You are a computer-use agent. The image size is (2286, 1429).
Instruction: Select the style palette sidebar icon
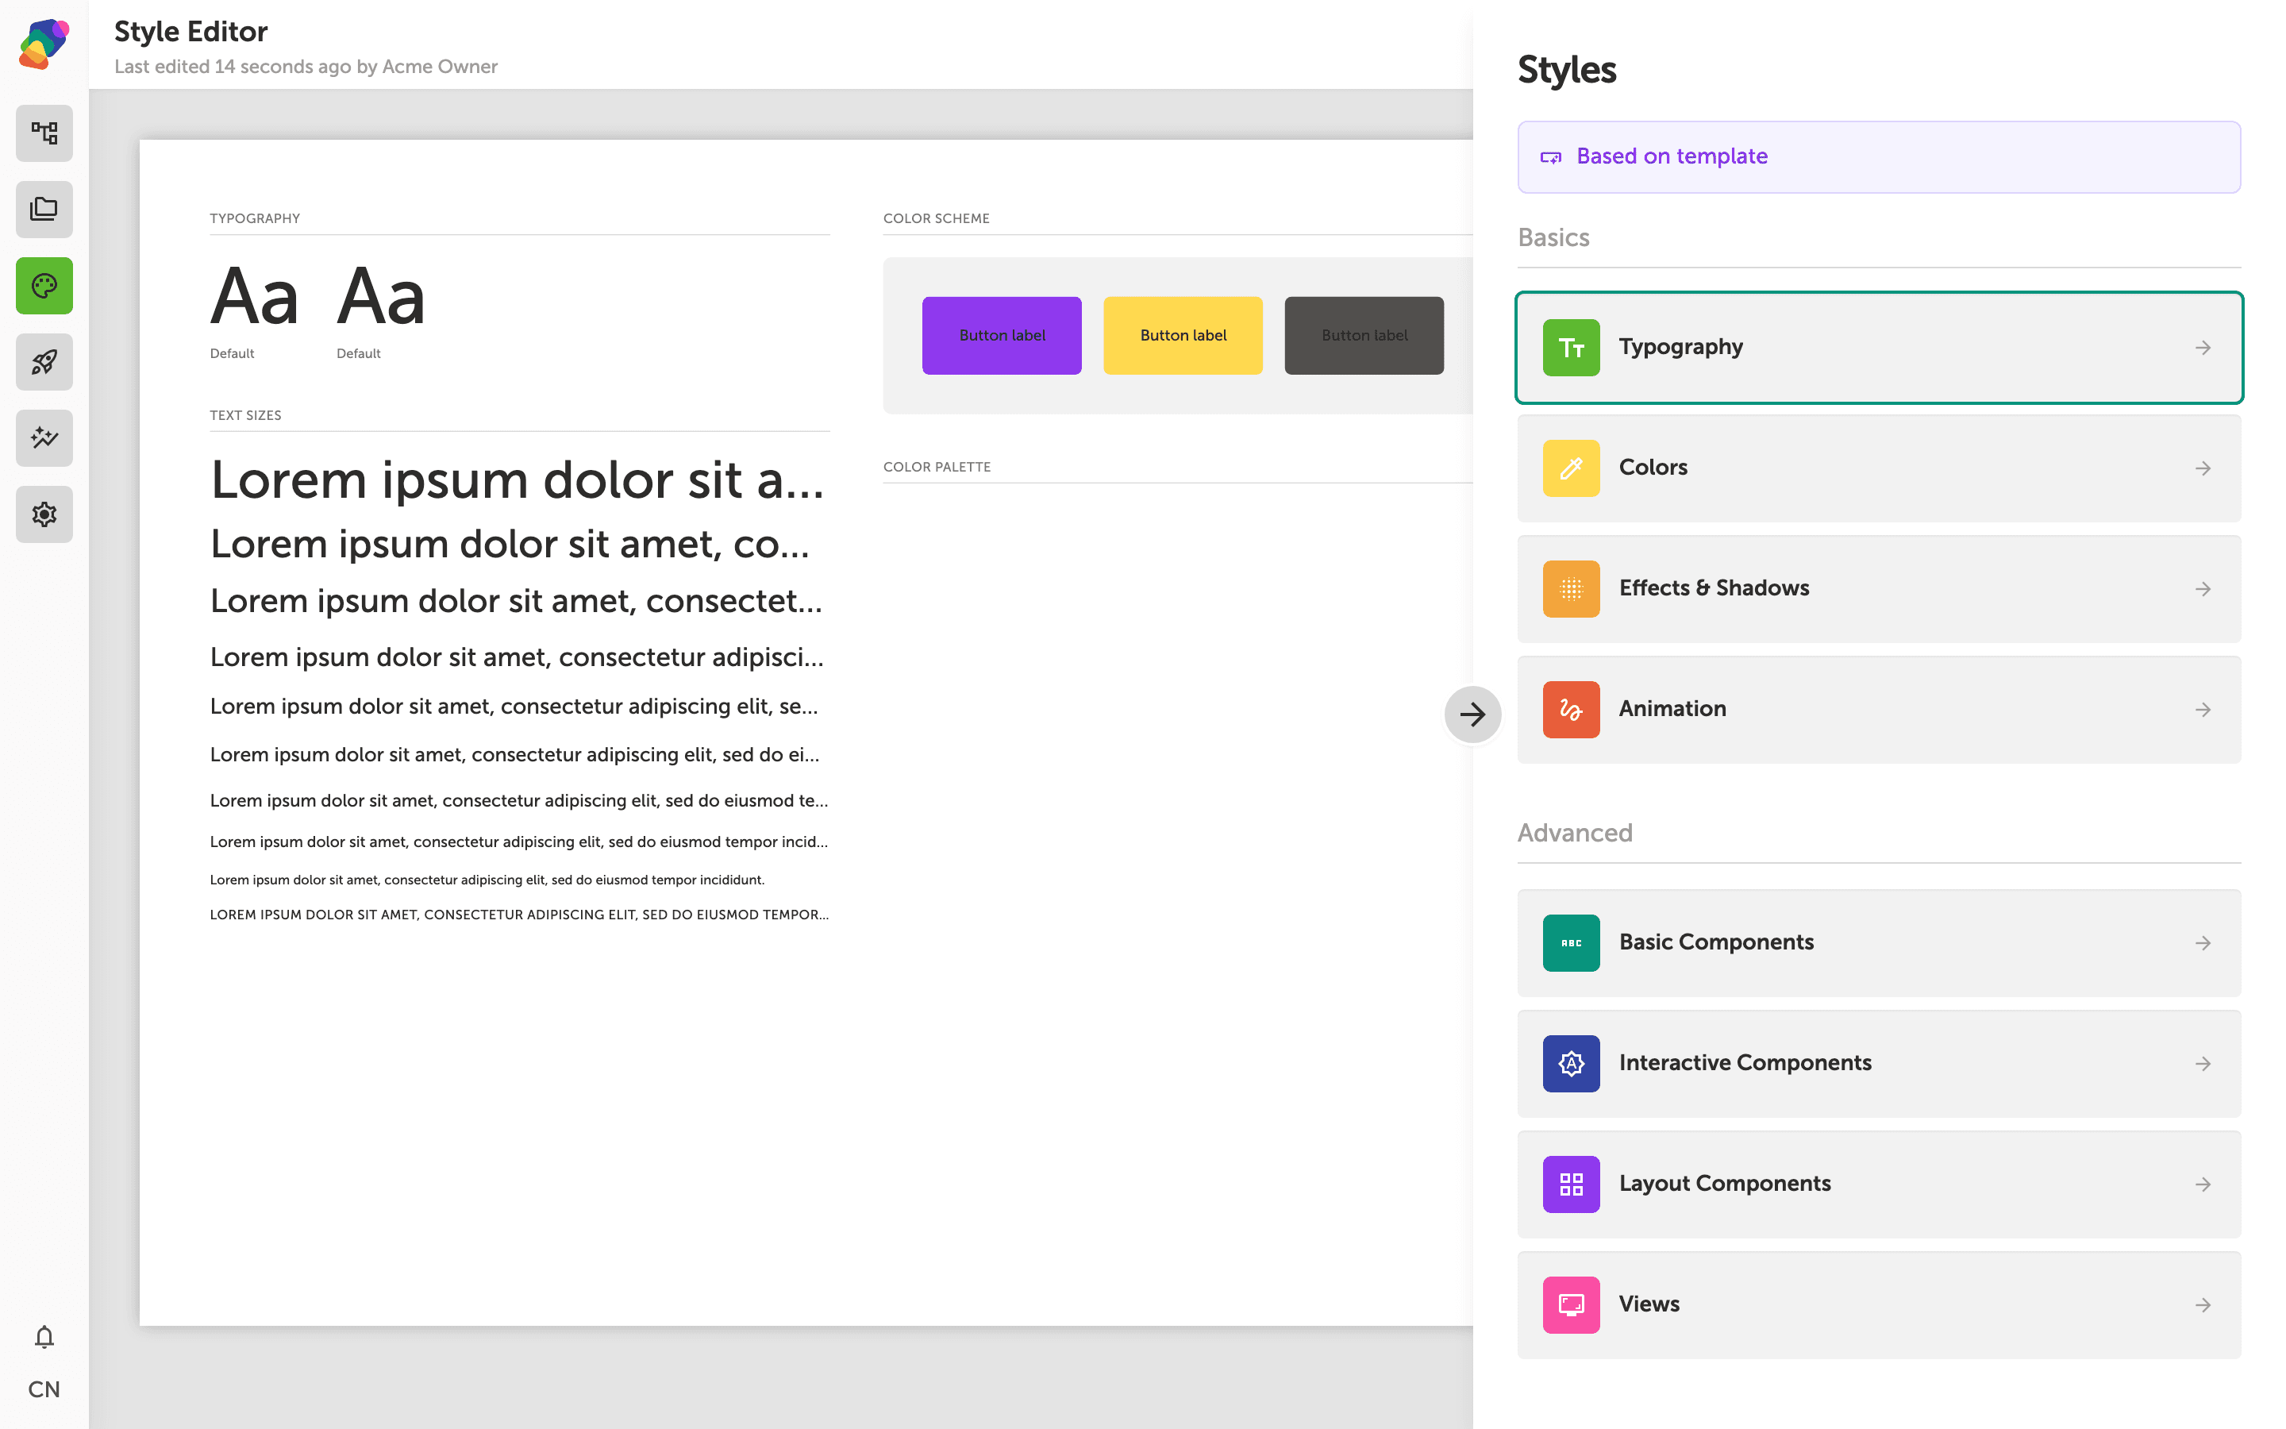(44, 286)
